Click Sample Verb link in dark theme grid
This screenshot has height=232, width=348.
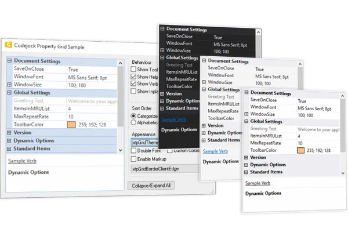(173, 119)
